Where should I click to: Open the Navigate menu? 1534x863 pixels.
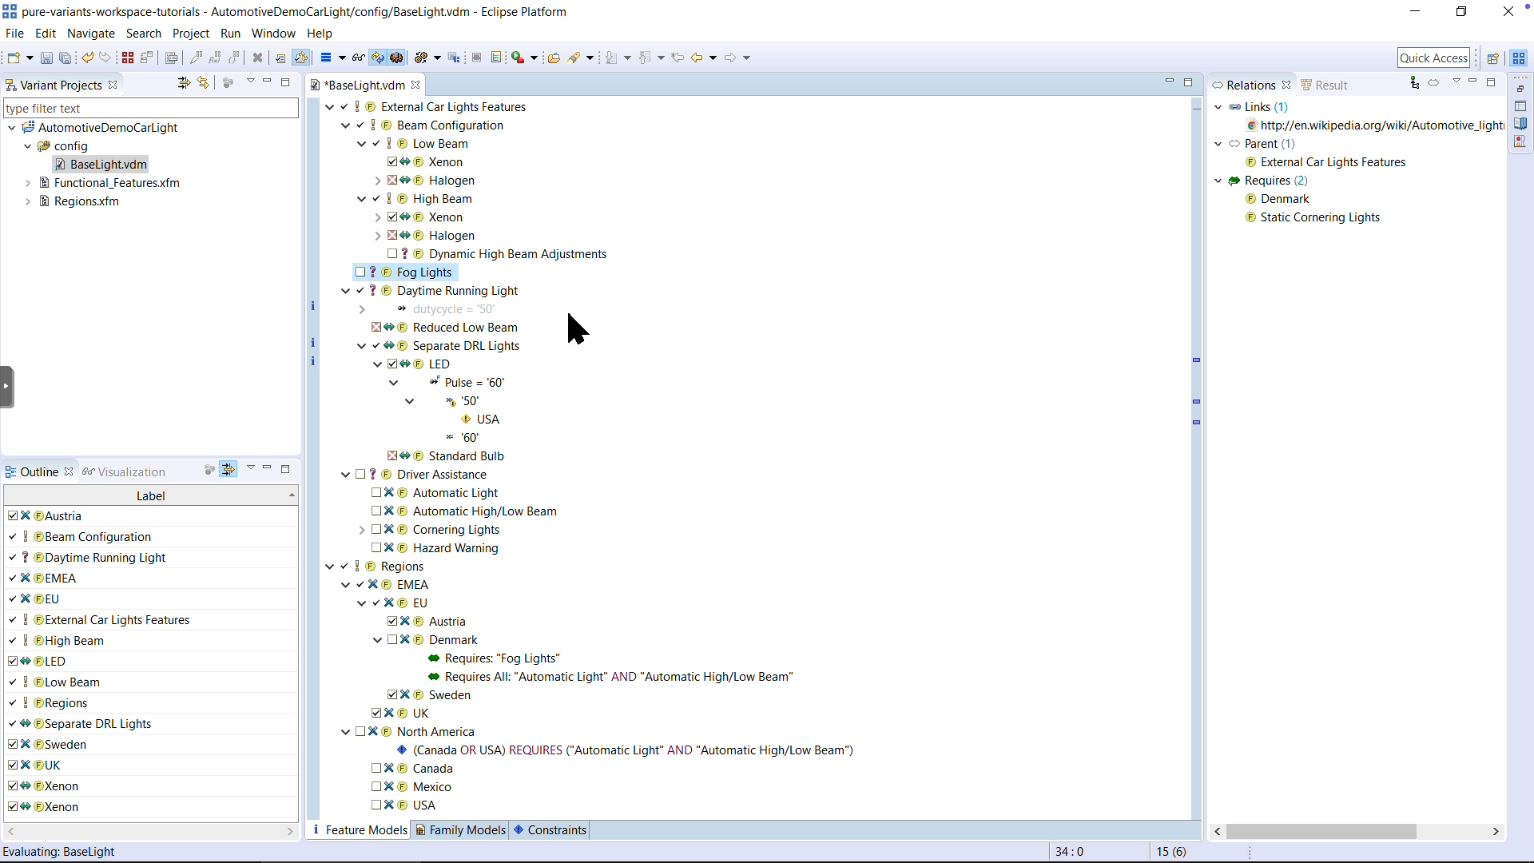(91, 34)
